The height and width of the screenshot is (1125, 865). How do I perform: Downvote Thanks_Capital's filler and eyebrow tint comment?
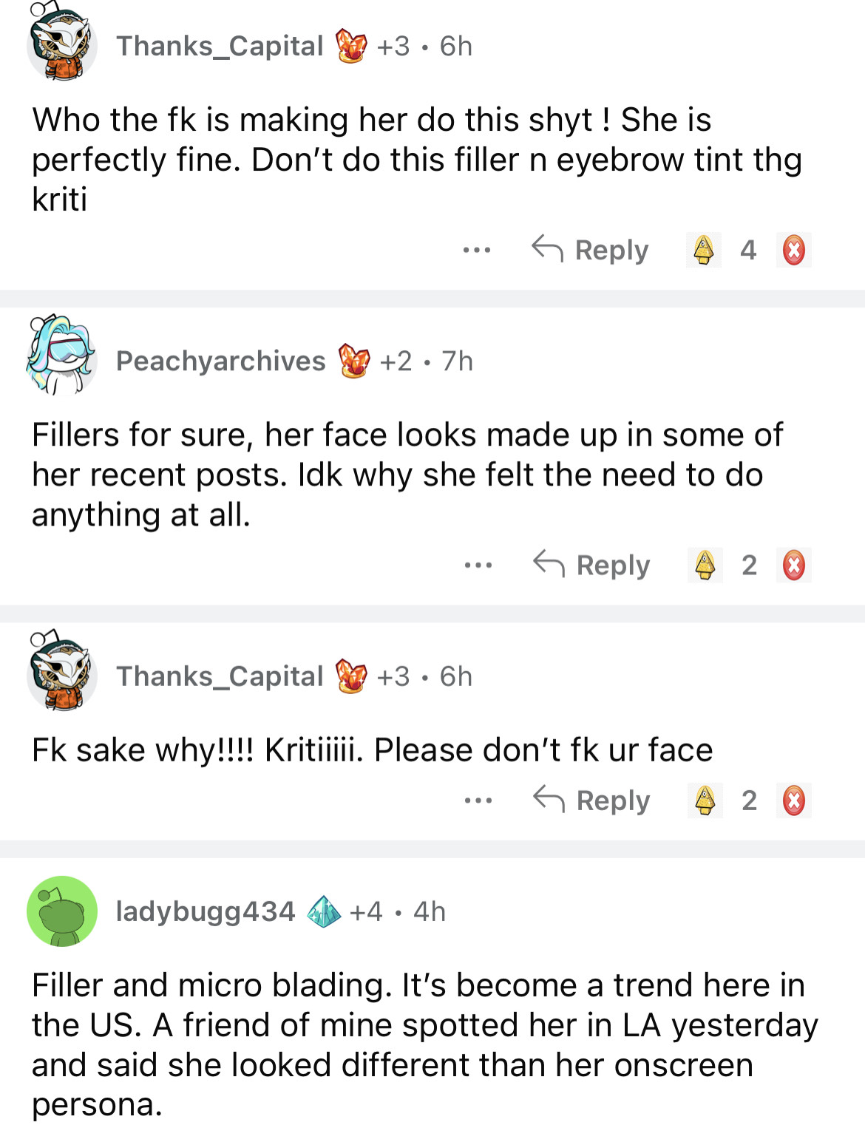[x=793, y=250]
